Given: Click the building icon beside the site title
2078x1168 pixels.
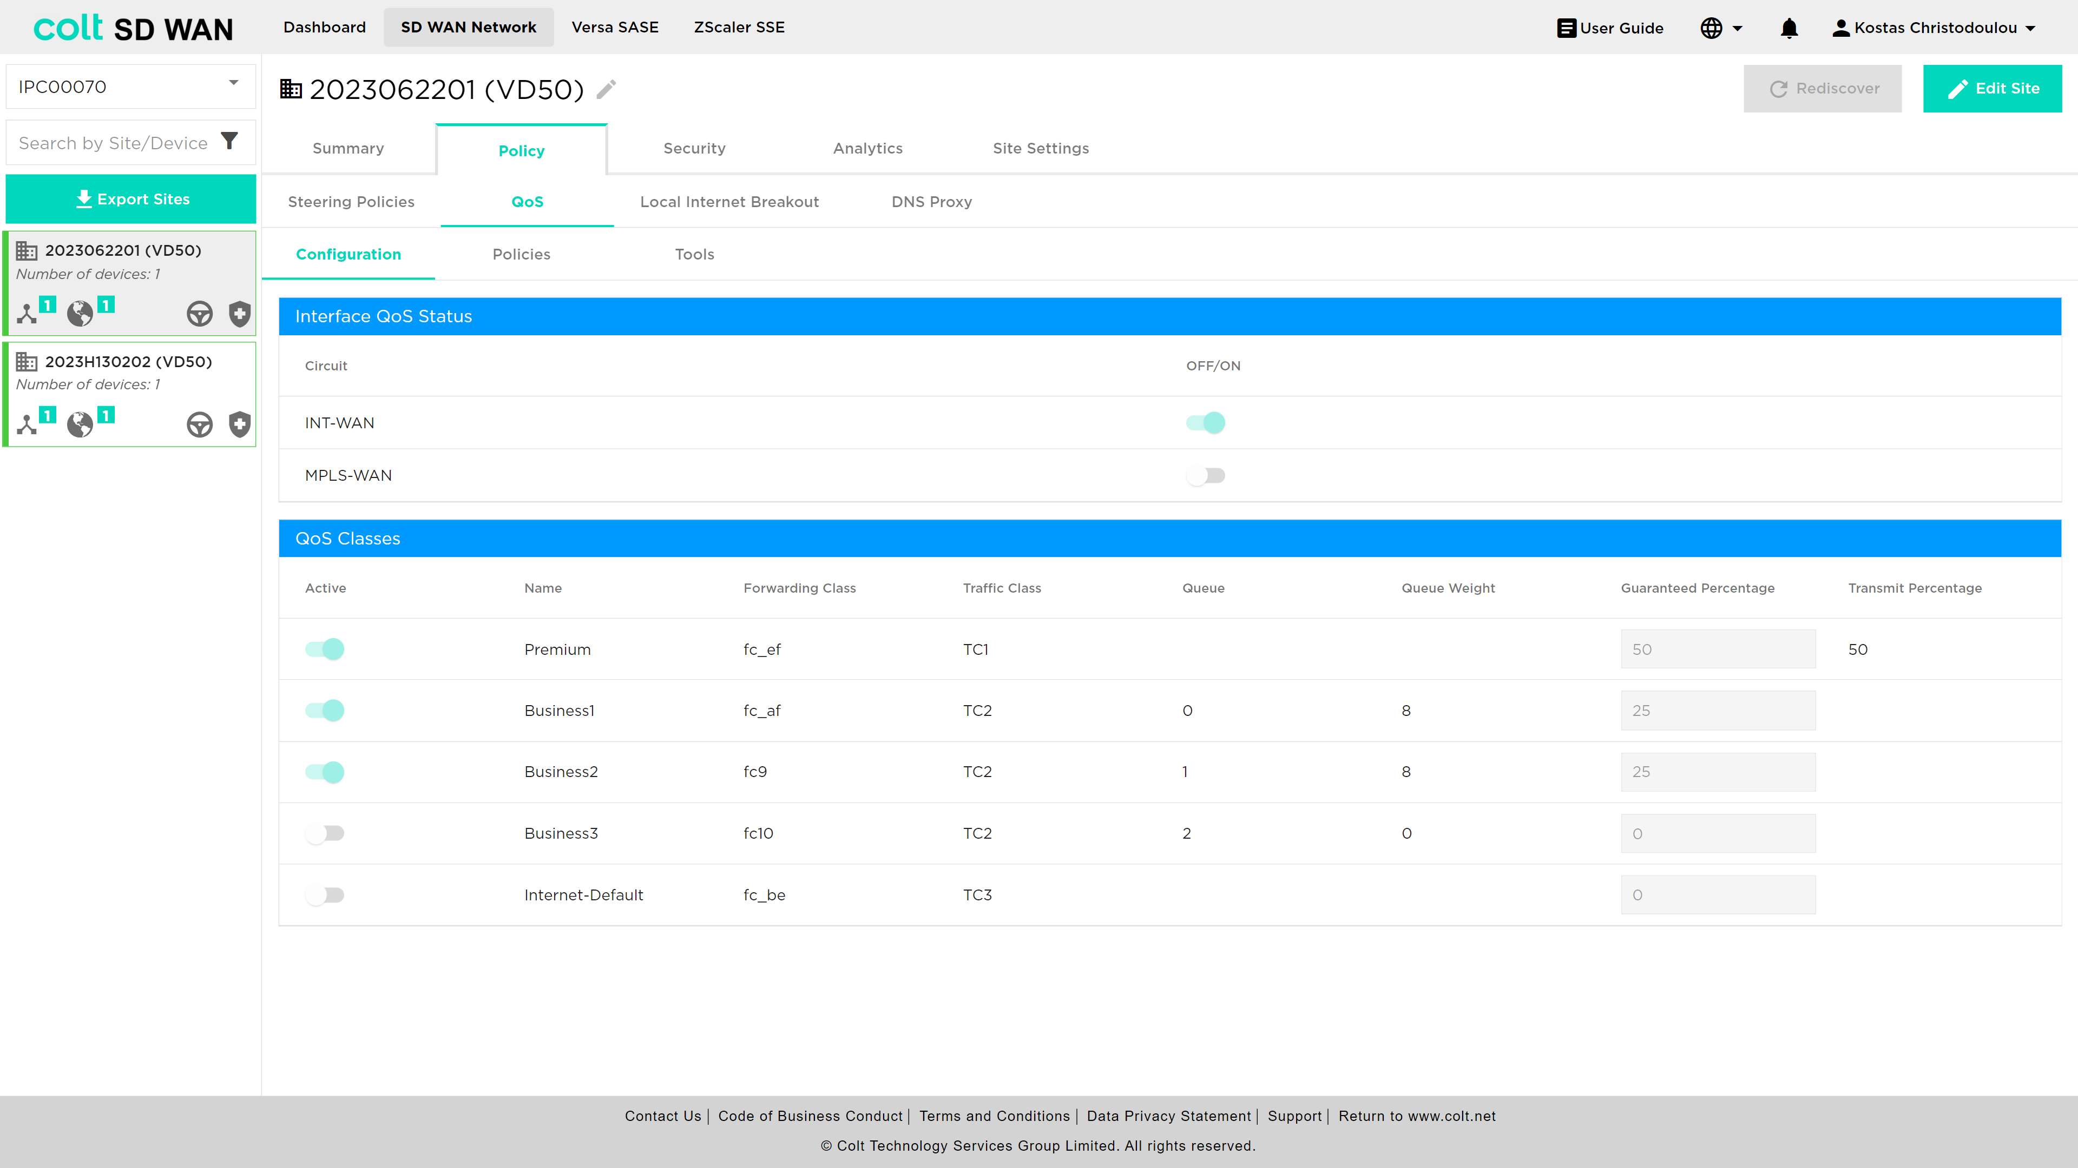Looking at the screenshot, I should tap(291, 89).
